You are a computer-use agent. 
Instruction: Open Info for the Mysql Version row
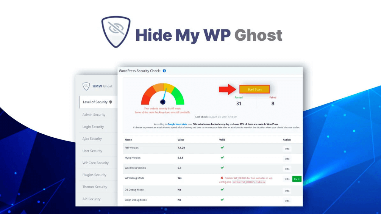coord(287,159)
